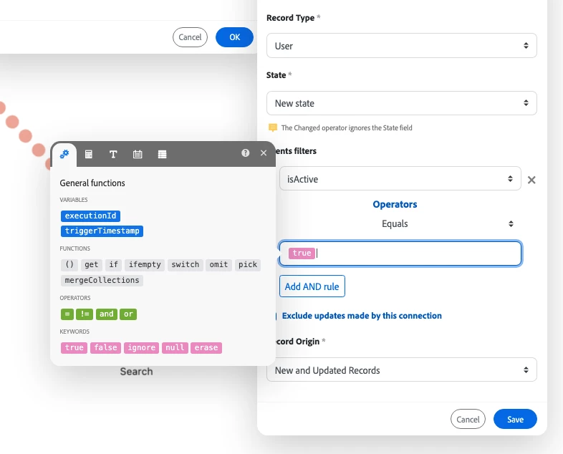563x454 pixels.
Task: Select the true token in the value field
Action: point(302,253)
